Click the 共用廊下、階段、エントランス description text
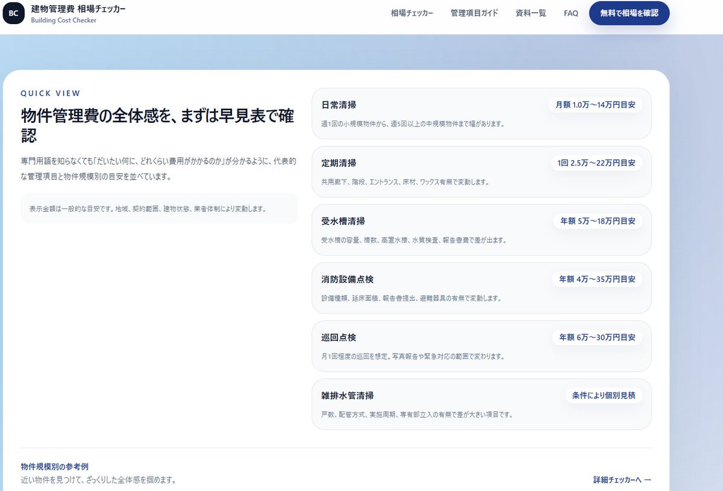 [x=405, y=182]
